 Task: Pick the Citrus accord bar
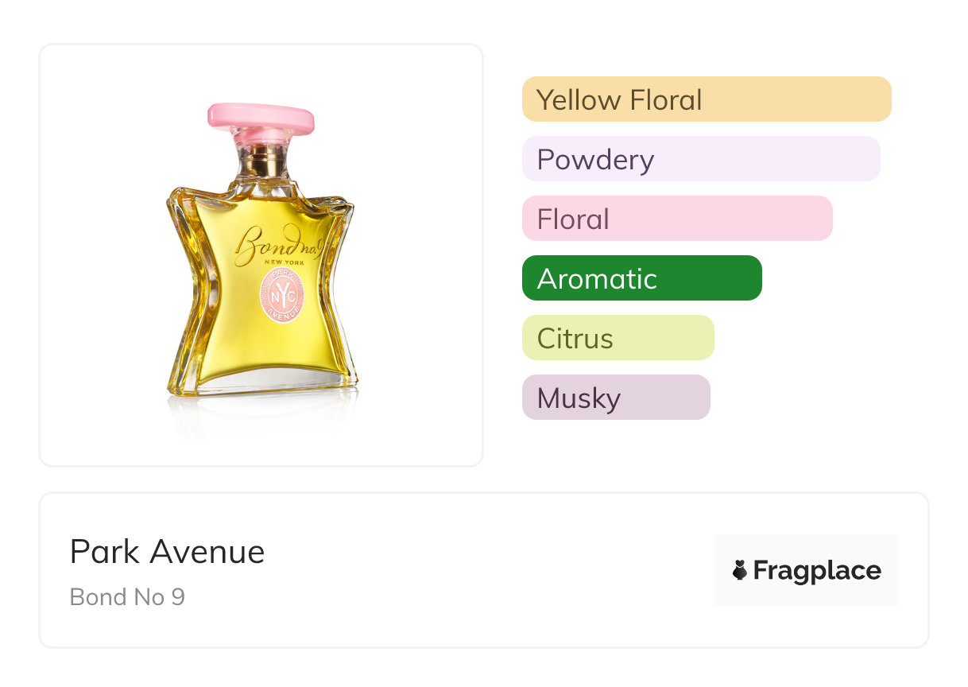pos(618,338)
